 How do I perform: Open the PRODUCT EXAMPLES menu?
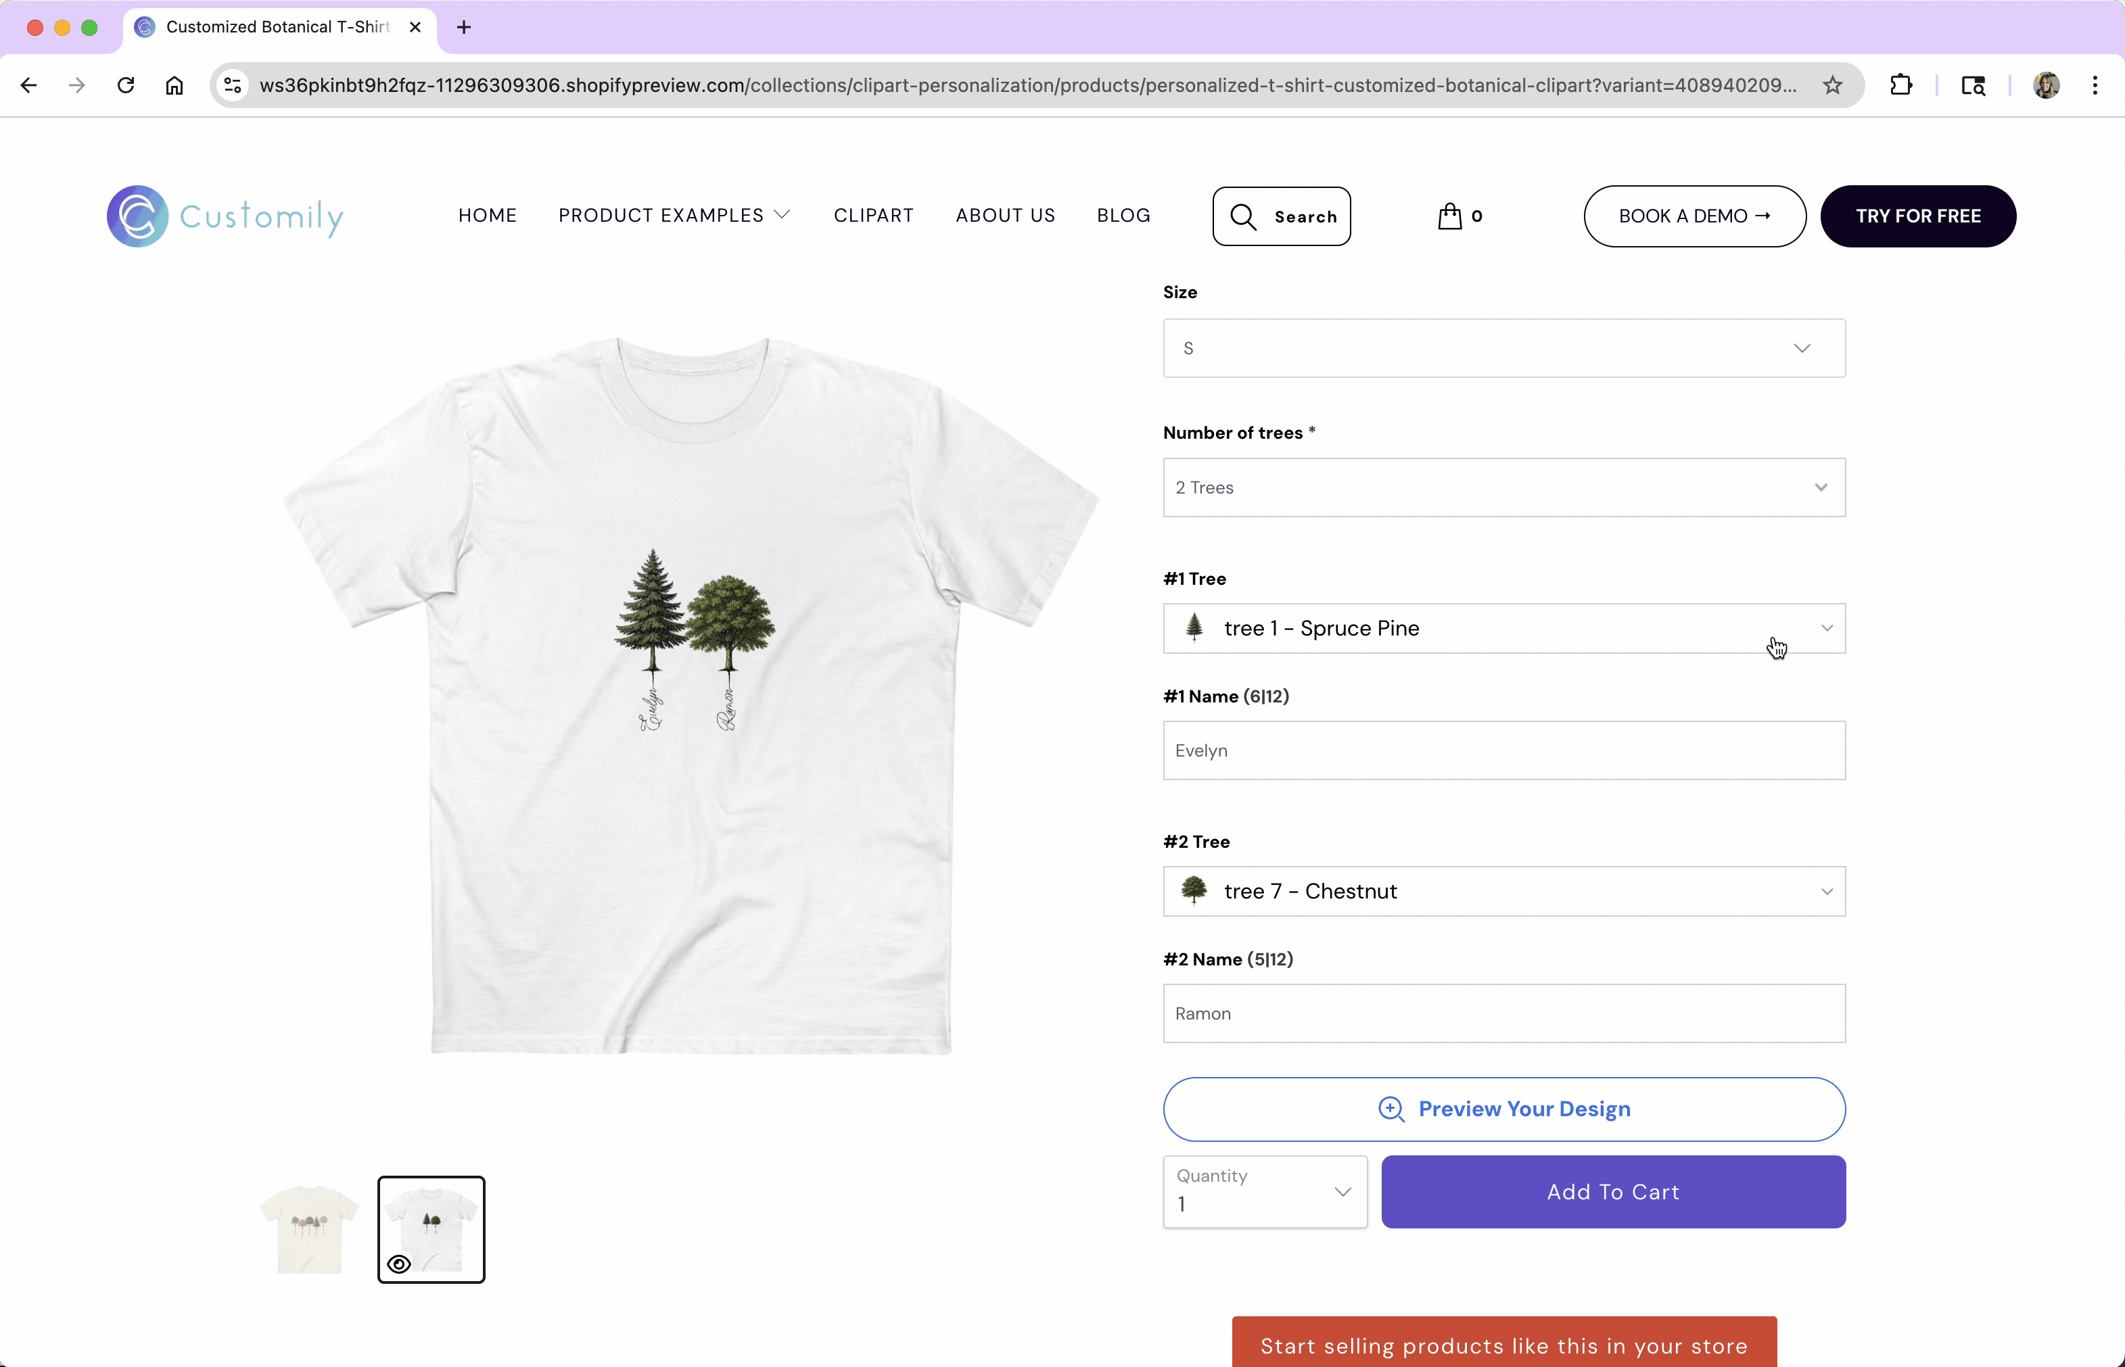(x=673, y=216)
